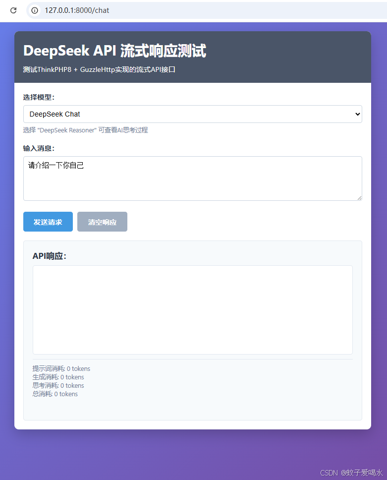387x480 pixels.
Task: Focus the message textarea with 请介绍一下你自己
Action: click(193, 179)
